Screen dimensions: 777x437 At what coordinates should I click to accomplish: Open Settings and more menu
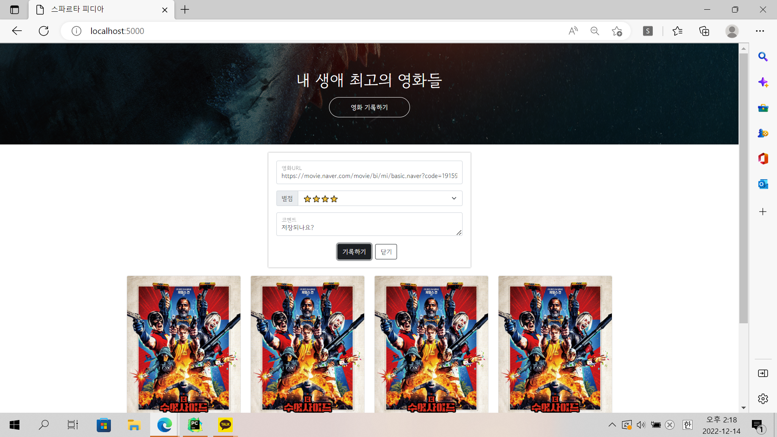tap(760, 31)
